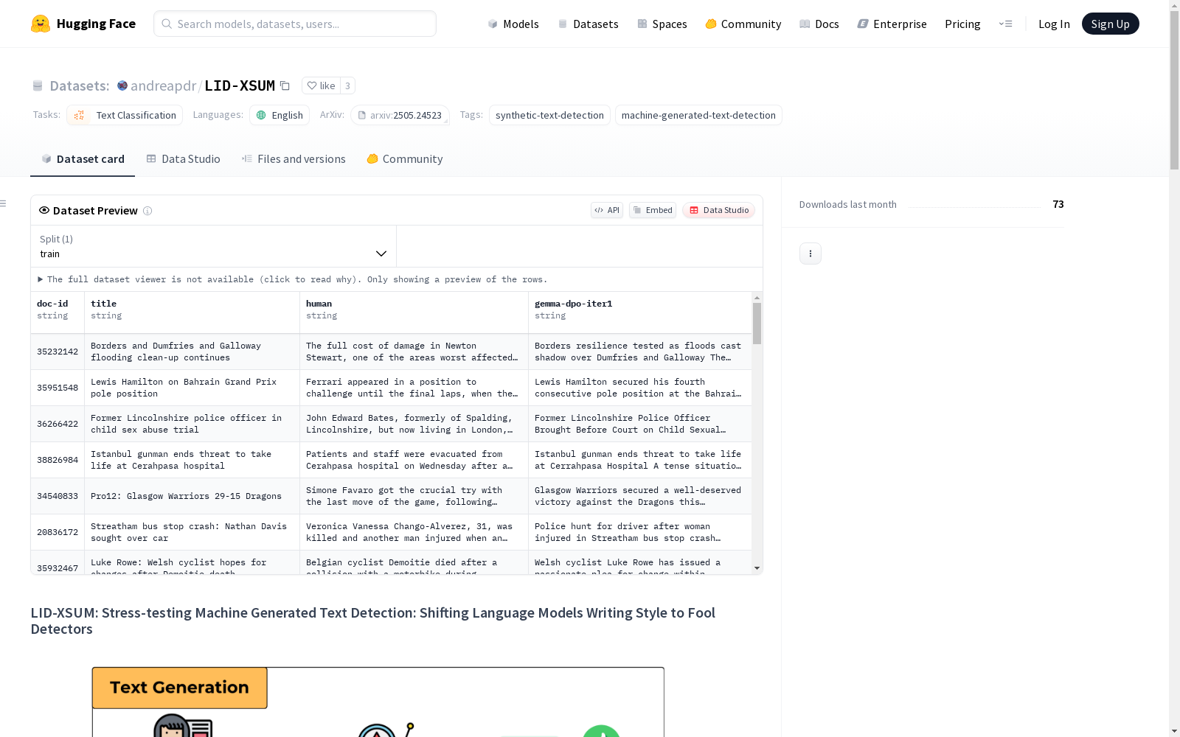
Task: Click doc-id cell 35232142
Action: pyautogui.click(x=58, y=352)
